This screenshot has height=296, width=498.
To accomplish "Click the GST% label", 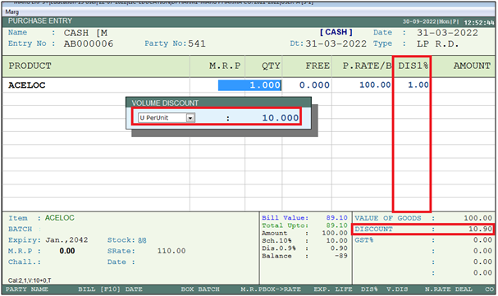I will (364, 240).
